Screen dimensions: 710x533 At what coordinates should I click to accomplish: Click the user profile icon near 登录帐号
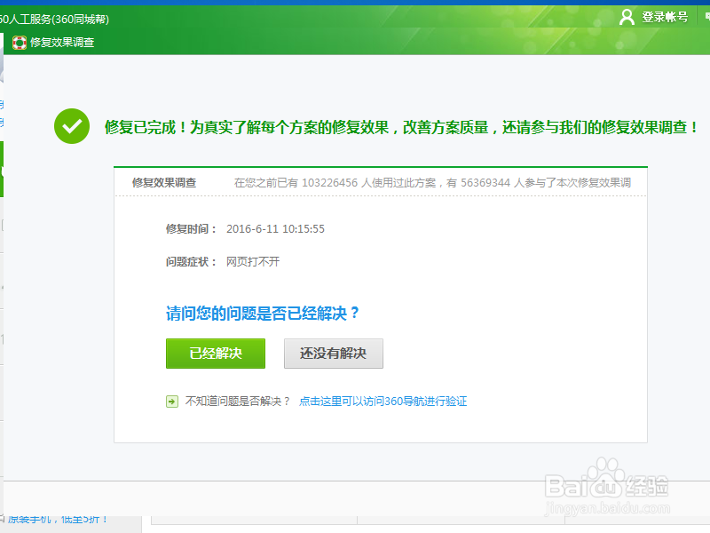627,16
